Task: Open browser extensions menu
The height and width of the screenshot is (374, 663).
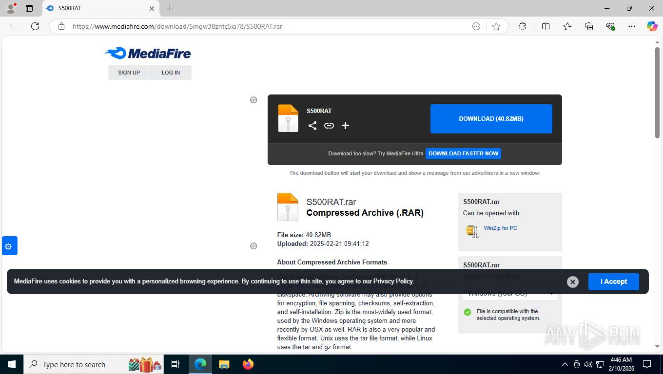Action: click(522, 26)
